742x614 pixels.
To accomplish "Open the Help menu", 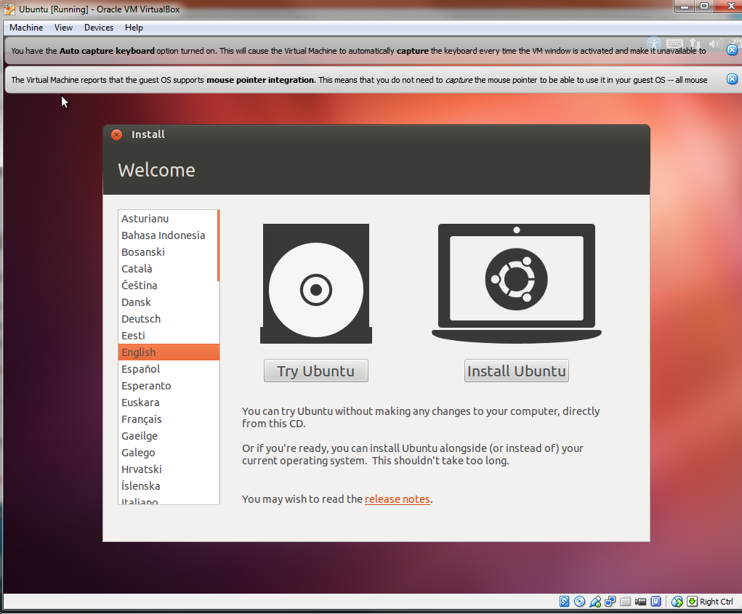I will point(134,28).
